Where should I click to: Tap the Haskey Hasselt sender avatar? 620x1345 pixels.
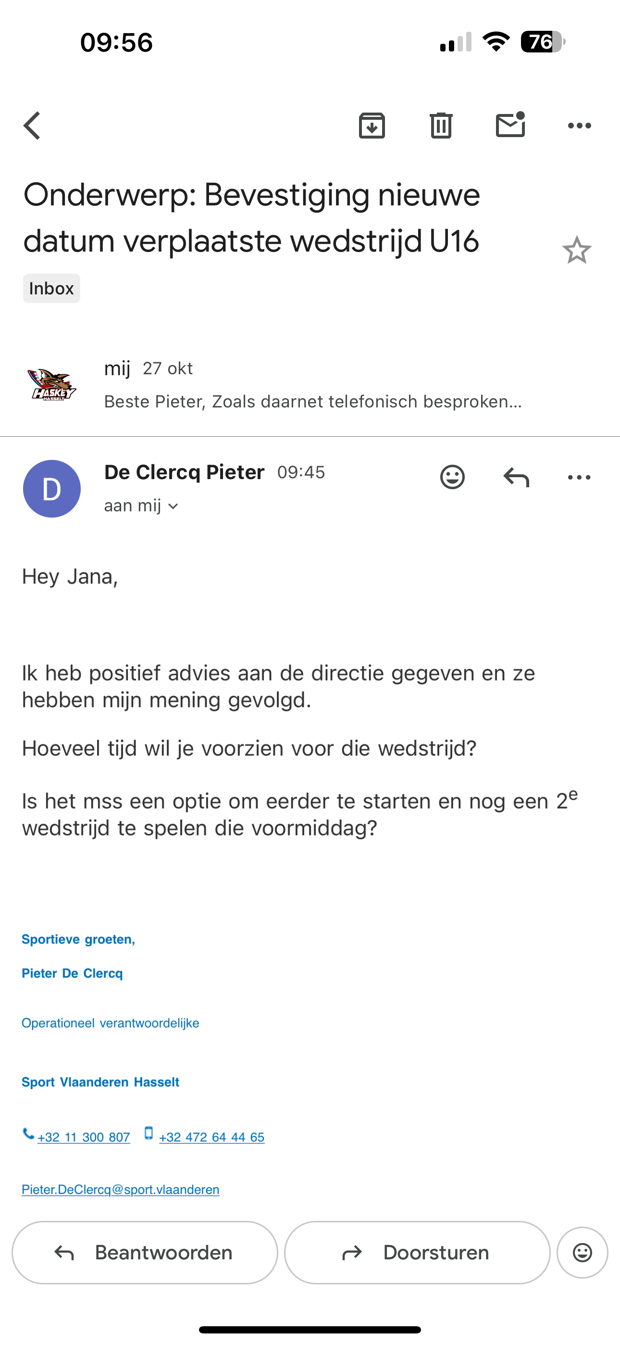coord(52,385)
